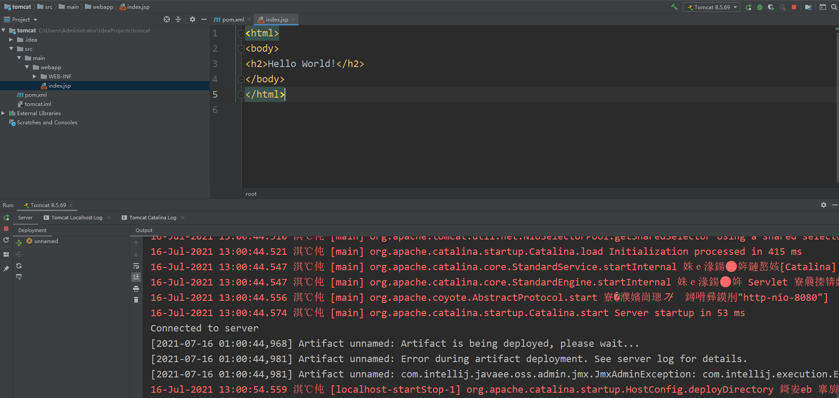Rerun server from Run panel sidebar
Image resolution: width=839 pixels, height=398 pixels.
(6, 218)
